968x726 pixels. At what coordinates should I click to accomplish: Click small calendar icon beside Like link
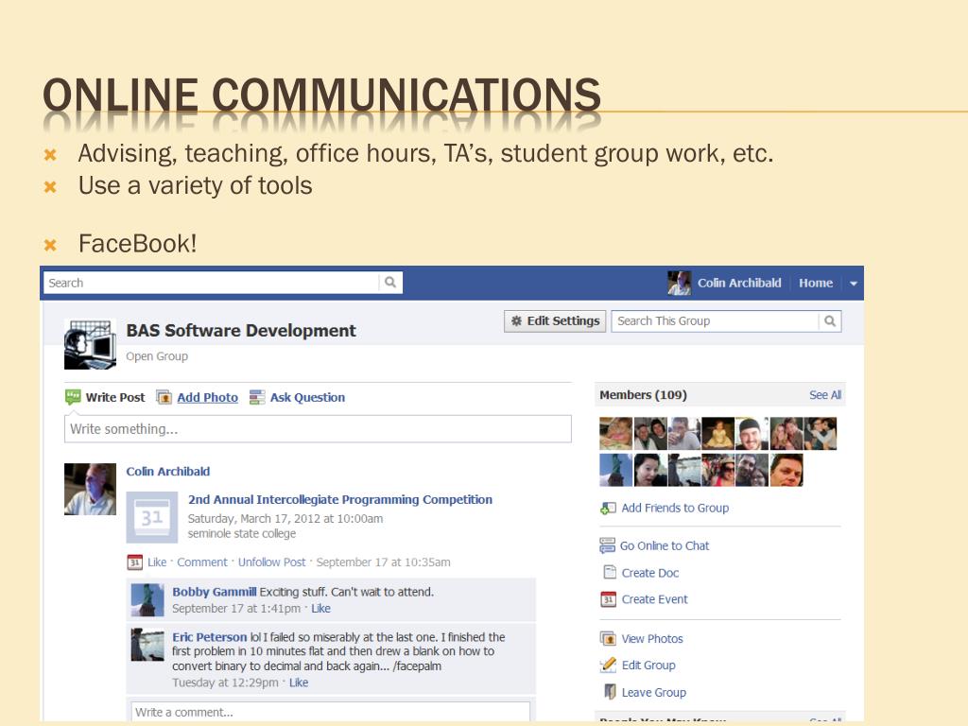[x=134, y=562]
